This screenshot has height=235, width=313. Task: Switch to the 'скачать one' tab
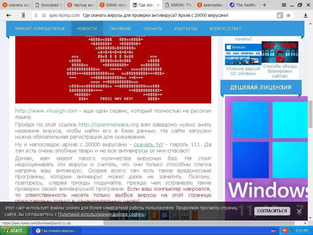click(16, 5)
